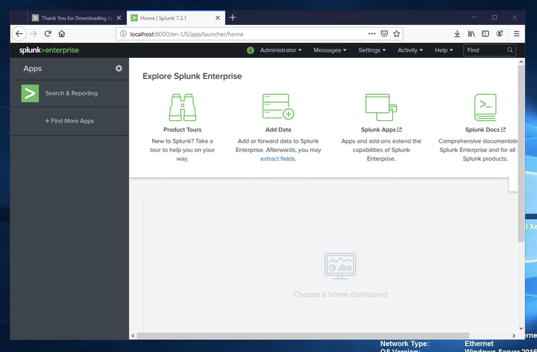Click the Find search field

486,50
